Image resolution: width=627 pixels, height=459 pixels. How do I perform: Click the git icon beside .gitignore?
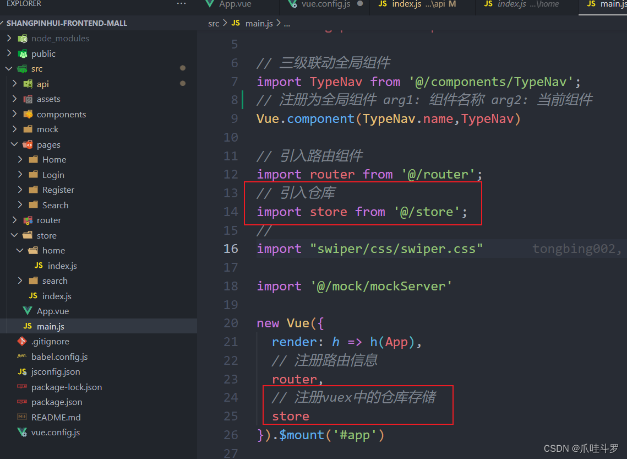coord(22,341)
